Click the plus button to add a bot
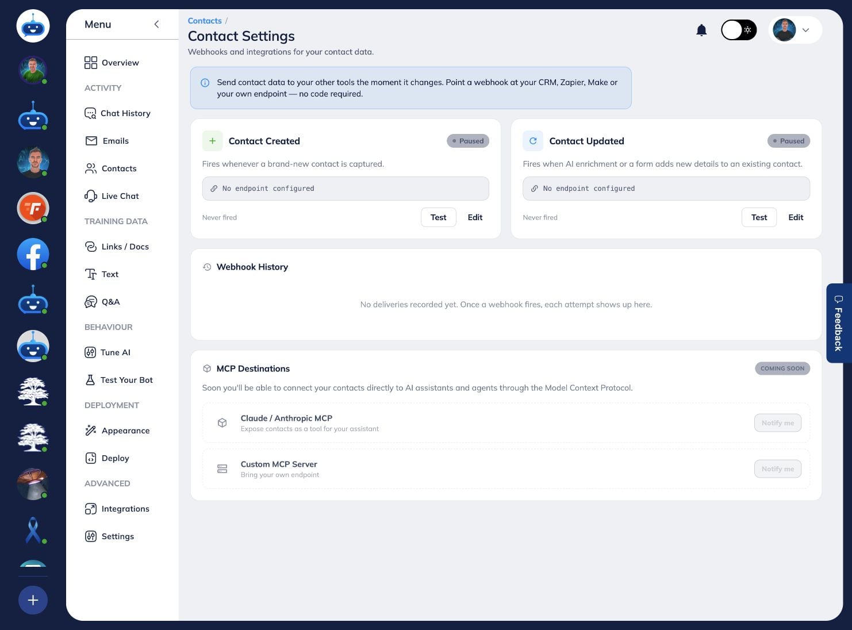Viewport: 852px width, 630px height. pyautogui.click(x=33, y=600)
